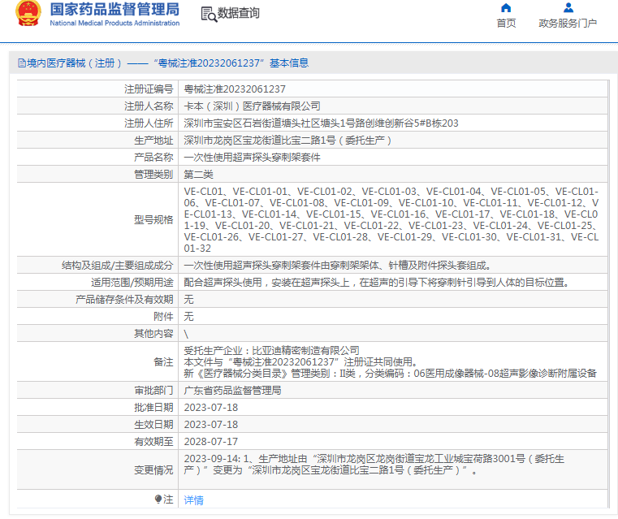Click the 首页 home icon
Screen dimensions: 618x519
tap(506, 8)
